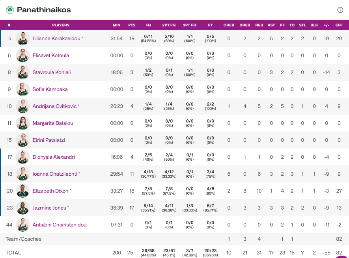Click the 3PT FG column header

pos(190,25)
